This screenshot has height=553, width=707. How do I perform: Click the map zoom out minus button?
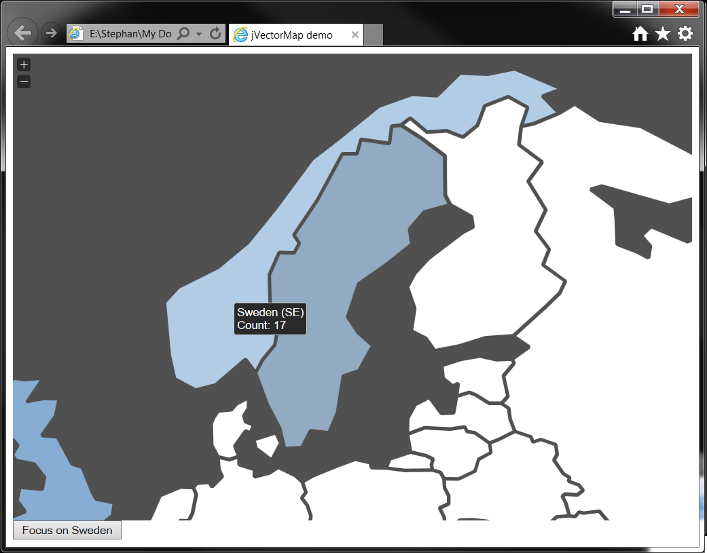23,81
